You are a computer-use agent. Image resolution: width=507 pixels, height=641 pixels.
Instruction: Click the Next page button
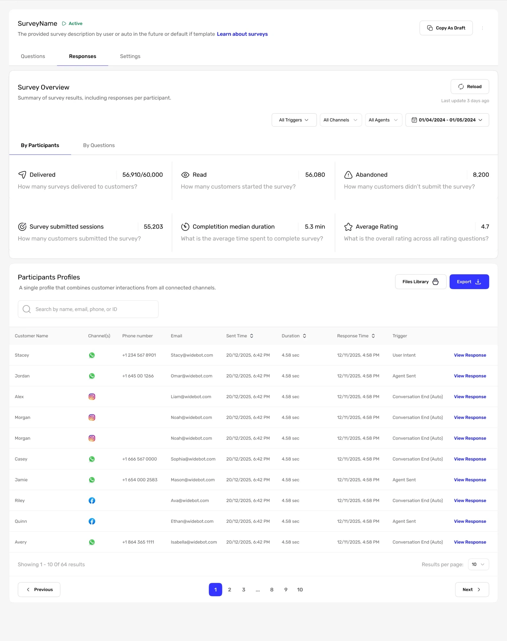(x=472, y=590)
